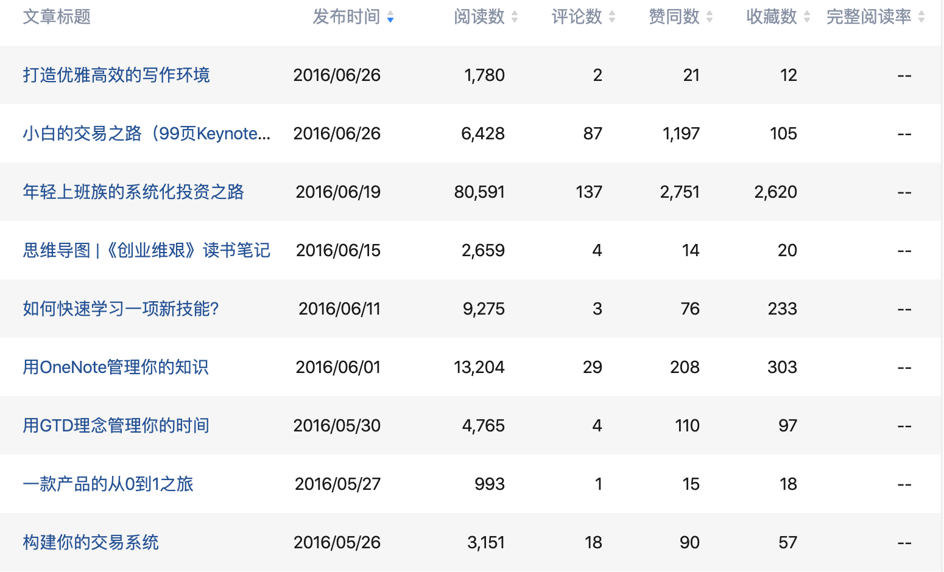Open the article 打造优雅高效的写作环境
The image size is (944, 572).
coord(116,75)
